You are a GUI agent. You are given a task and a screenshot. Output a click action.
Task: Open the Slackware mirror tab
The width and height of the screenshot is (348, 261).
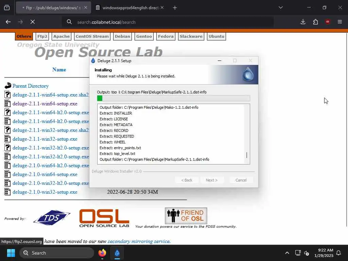[191, 36]
